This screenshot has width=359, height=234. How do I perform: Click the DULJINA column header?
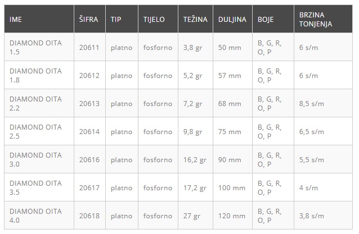(x=232, y=19)
